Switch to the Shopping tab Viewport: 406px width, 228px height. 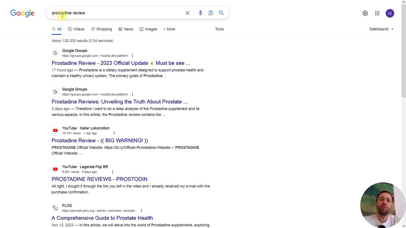tap(101, 29)
